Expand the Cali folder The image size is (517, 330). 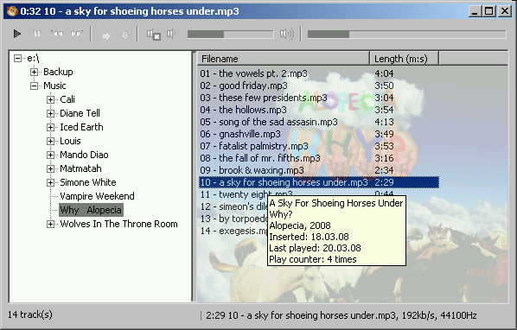[x=50, y=99]
